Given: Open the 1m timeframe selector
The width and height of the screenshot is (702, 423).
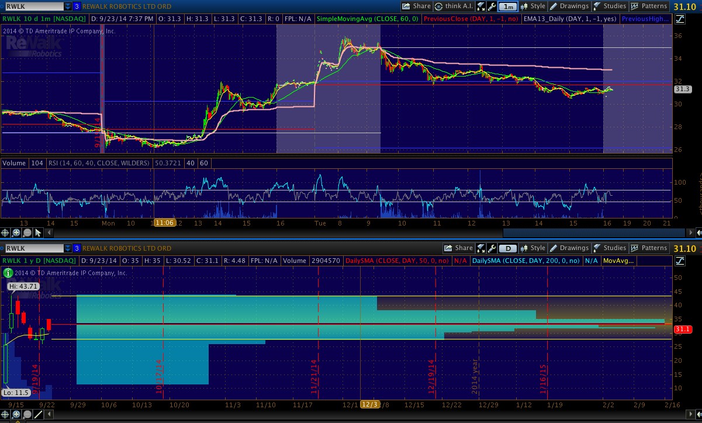Looking at the screenshot, I should pyautogui.click(x=508, y=6).
